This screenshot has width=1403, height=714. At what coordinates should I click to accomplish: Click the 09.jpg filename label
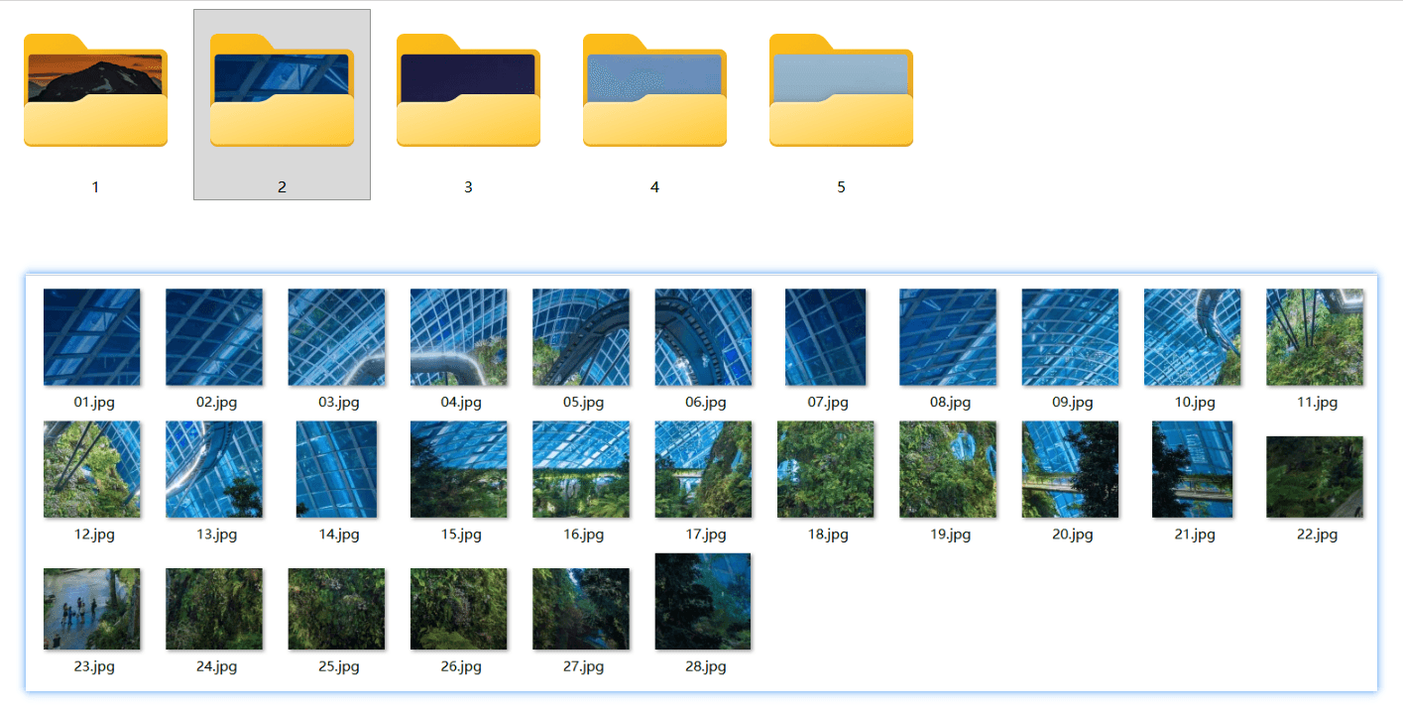click(x=1070, y=402)
